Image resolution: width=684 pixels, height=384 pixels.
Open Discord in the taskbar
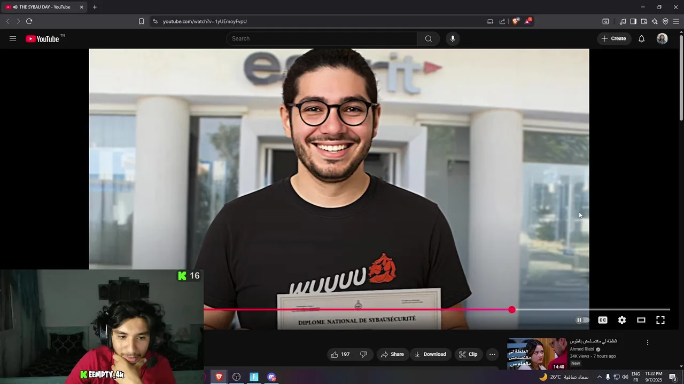[271, 377]
